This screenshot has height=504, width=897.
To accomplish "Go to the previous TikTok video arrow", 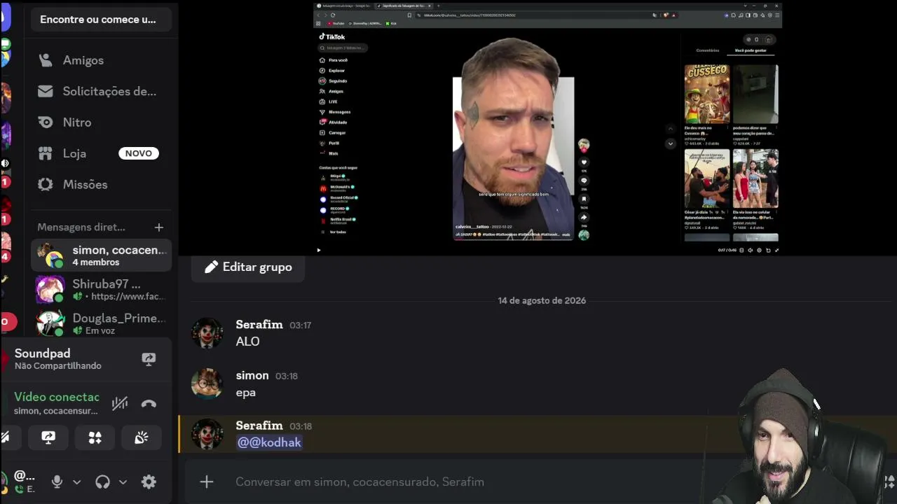I will pyautogui.click(x=671, y=129).
